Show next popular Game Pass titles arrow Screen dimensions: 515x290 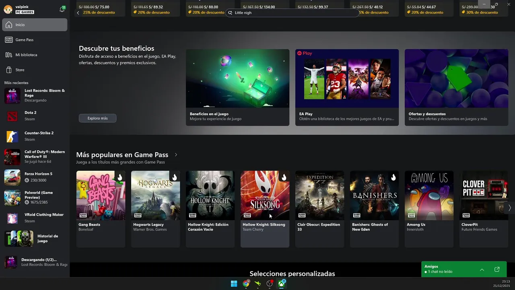tap(509, 208)
